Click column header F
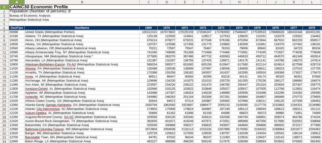The height and width of the screenshot is (143, 322). coord(203,2)
